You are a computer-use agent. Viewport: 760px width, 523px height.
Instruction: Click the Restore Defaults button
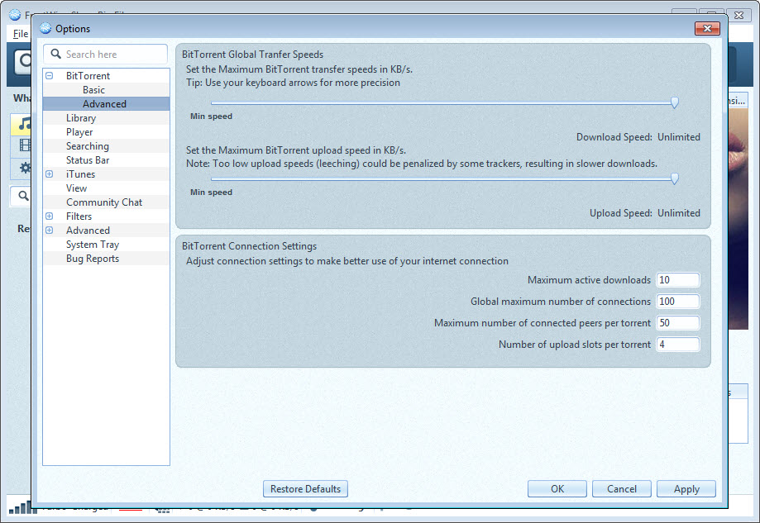(305, 488)
